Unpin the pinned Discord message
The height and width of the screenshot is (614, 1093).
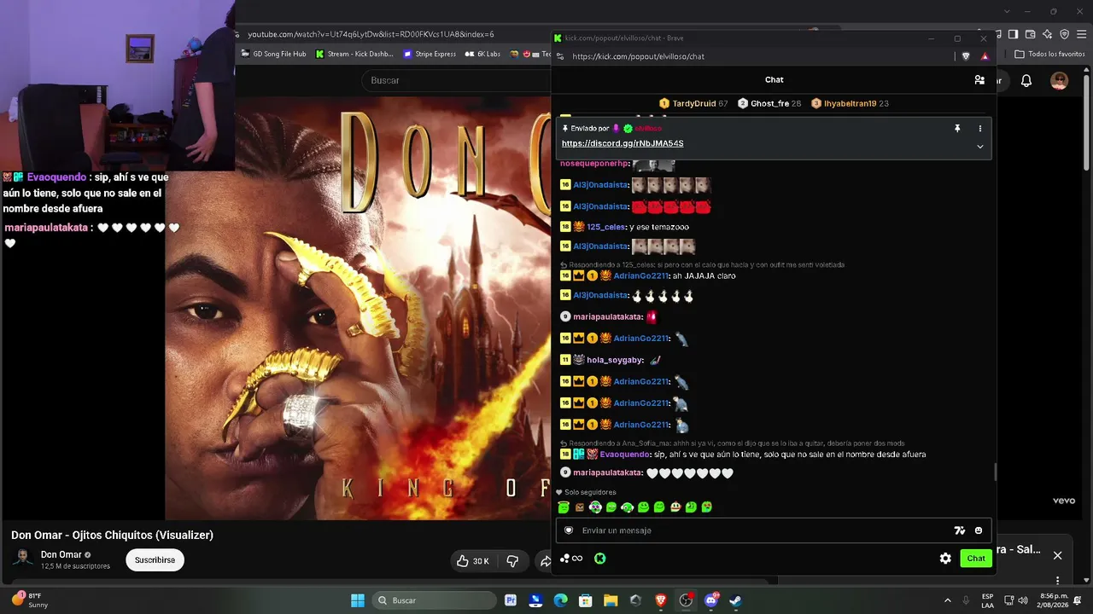click(957, 128)
